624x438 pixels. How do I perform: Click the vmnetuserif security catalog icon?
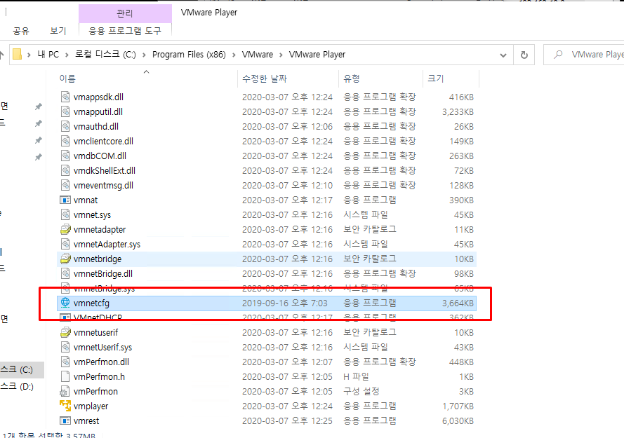[x=65, y=332]
